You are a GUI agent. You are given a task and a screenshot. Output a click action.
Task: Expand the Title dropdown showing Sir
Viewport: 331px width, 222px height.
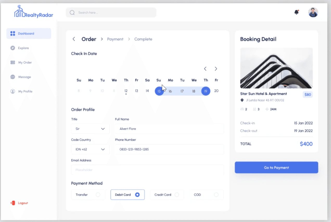(x=90, y=129)
